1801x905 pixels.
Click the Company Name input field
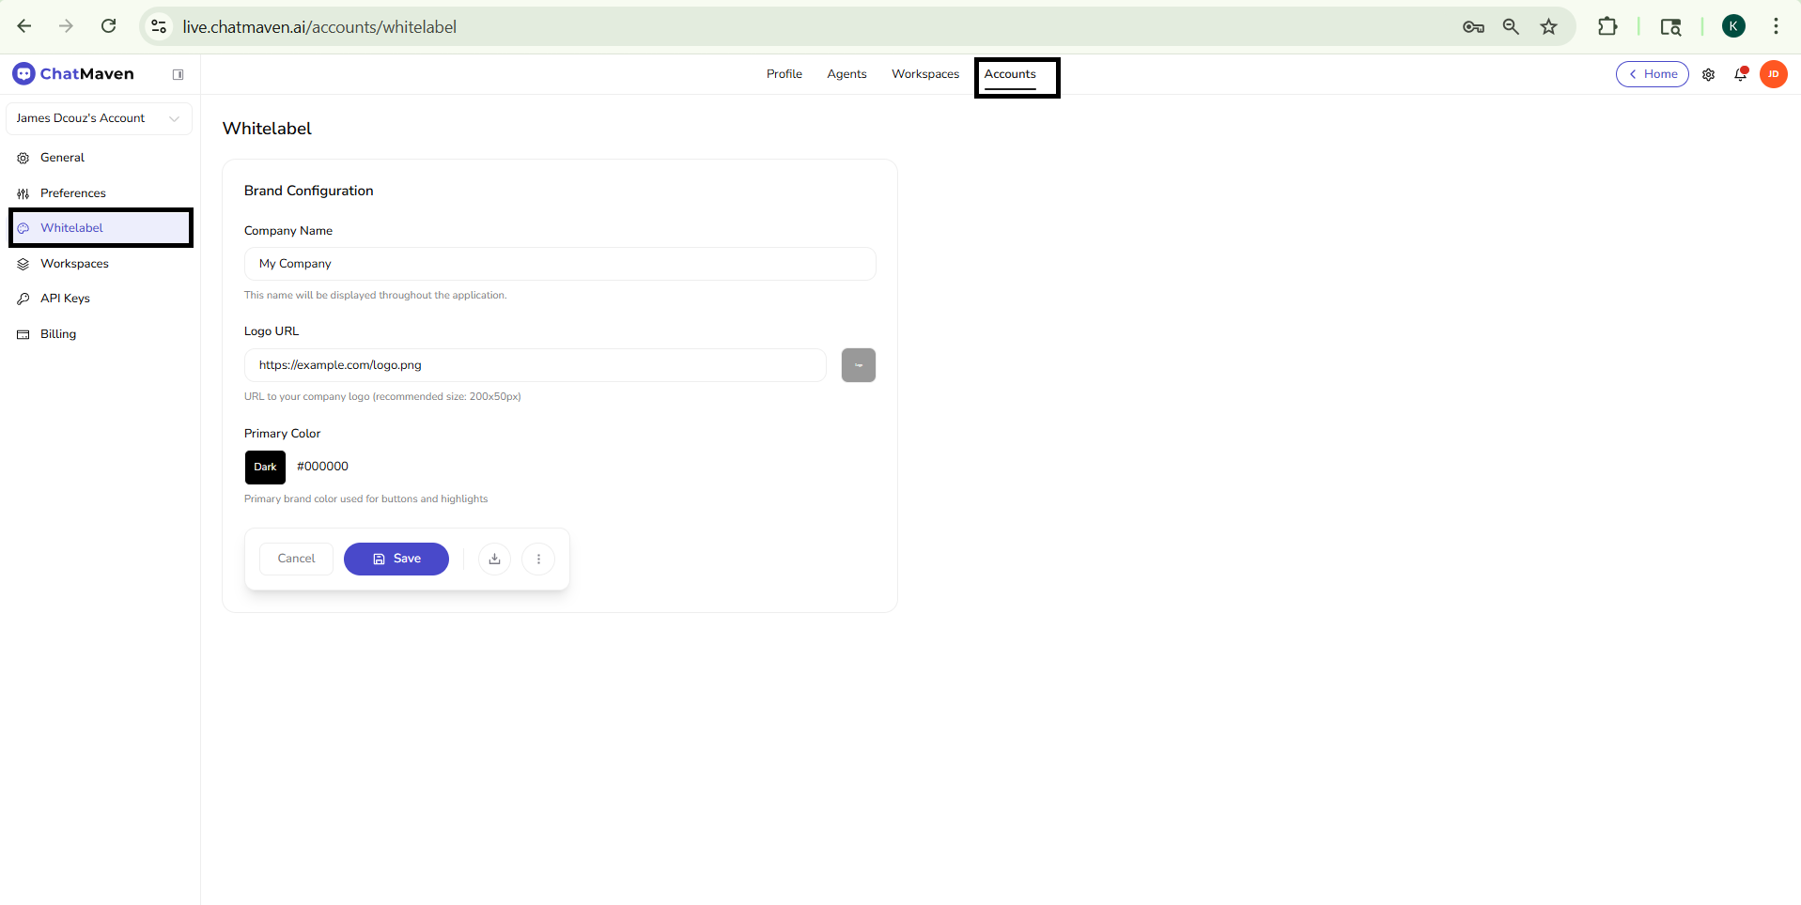[560, 264]
